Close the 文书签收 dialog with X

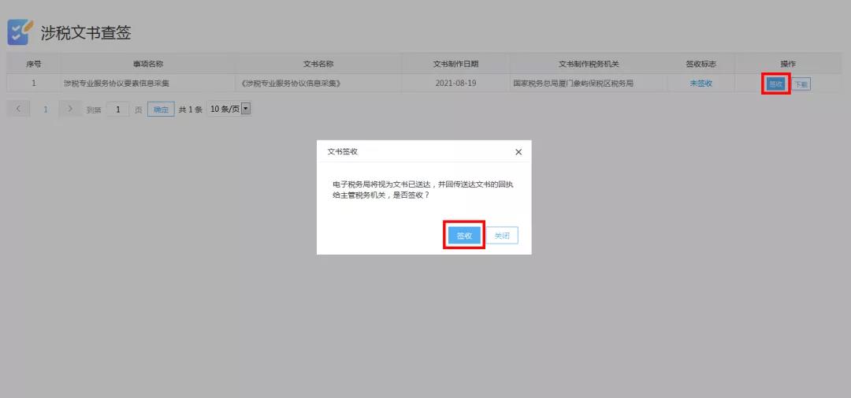tap(518, 152)
